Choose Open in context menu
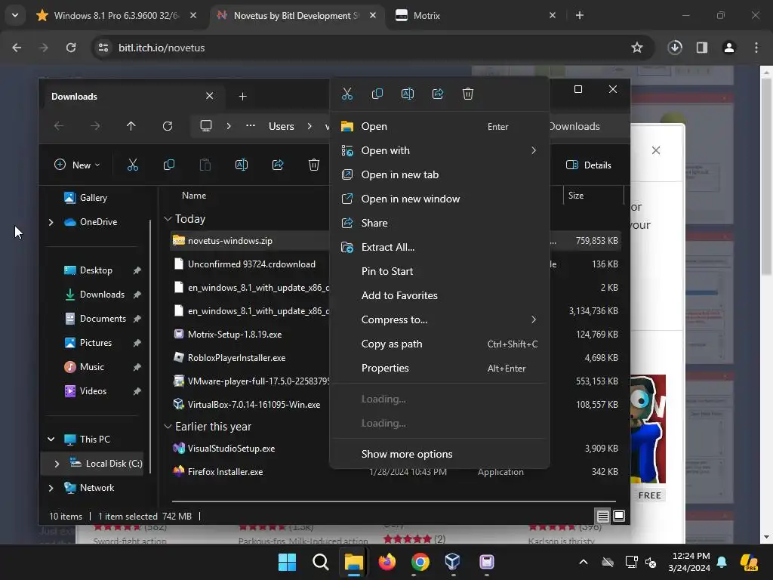The width and height of the screenshot is (773, 580). pos(439,126)
